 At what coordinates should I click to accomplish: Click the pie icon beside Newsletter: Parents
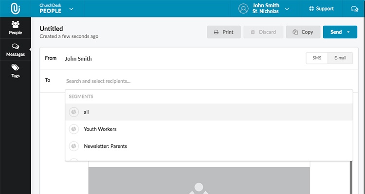point(74,146)
